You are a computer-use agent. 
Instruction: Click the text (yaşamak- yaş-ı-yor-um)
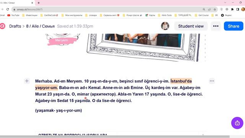pos(59,110)
